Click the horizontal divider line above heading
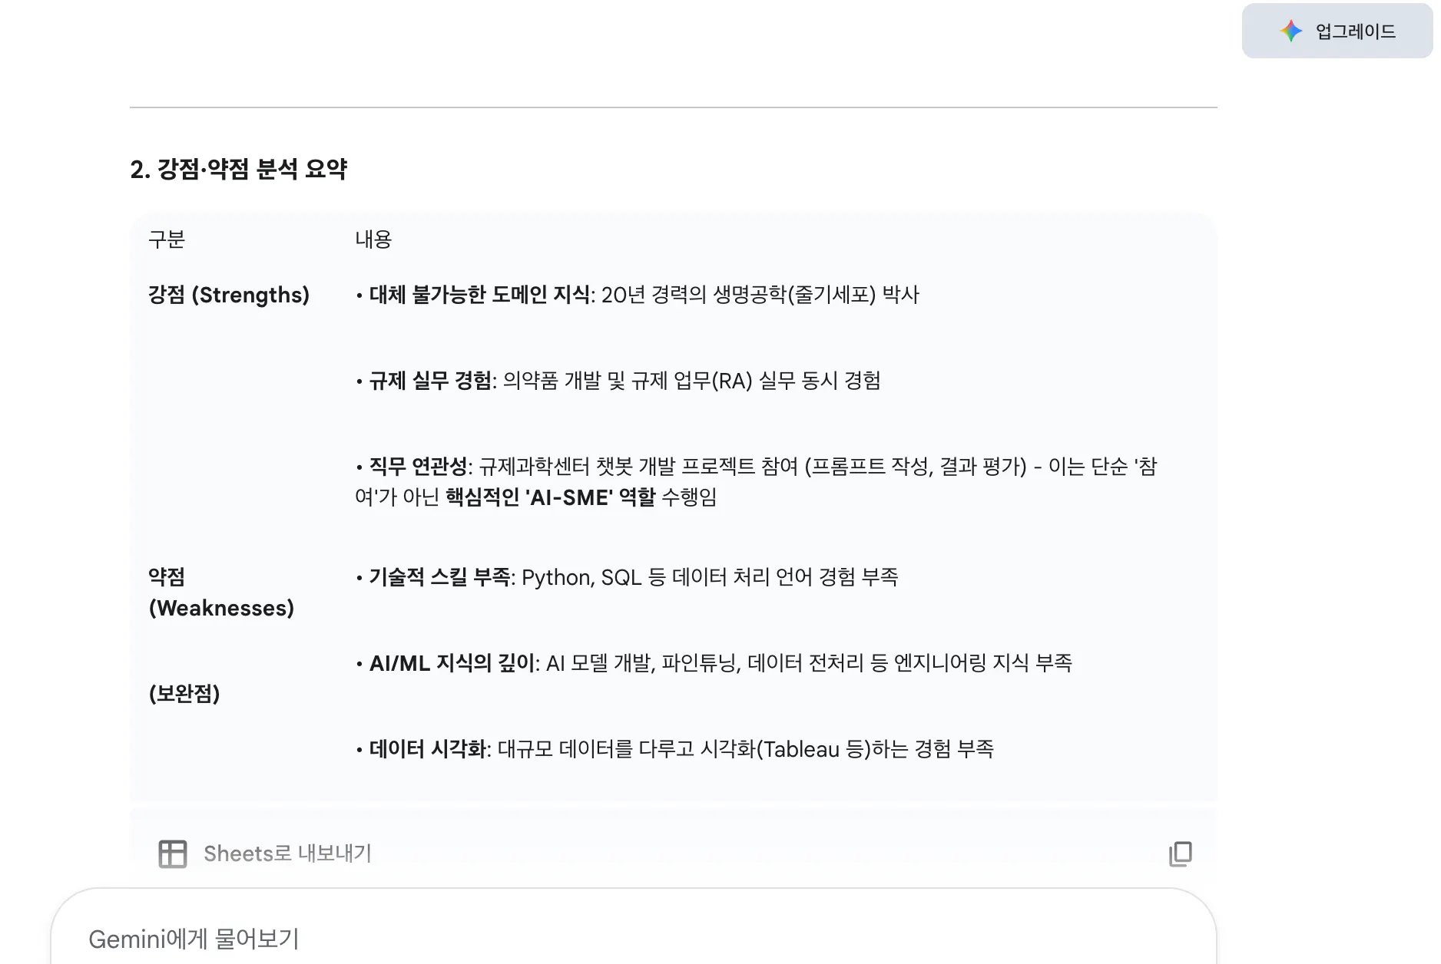 pyautogui.click(x=673, y=107)
